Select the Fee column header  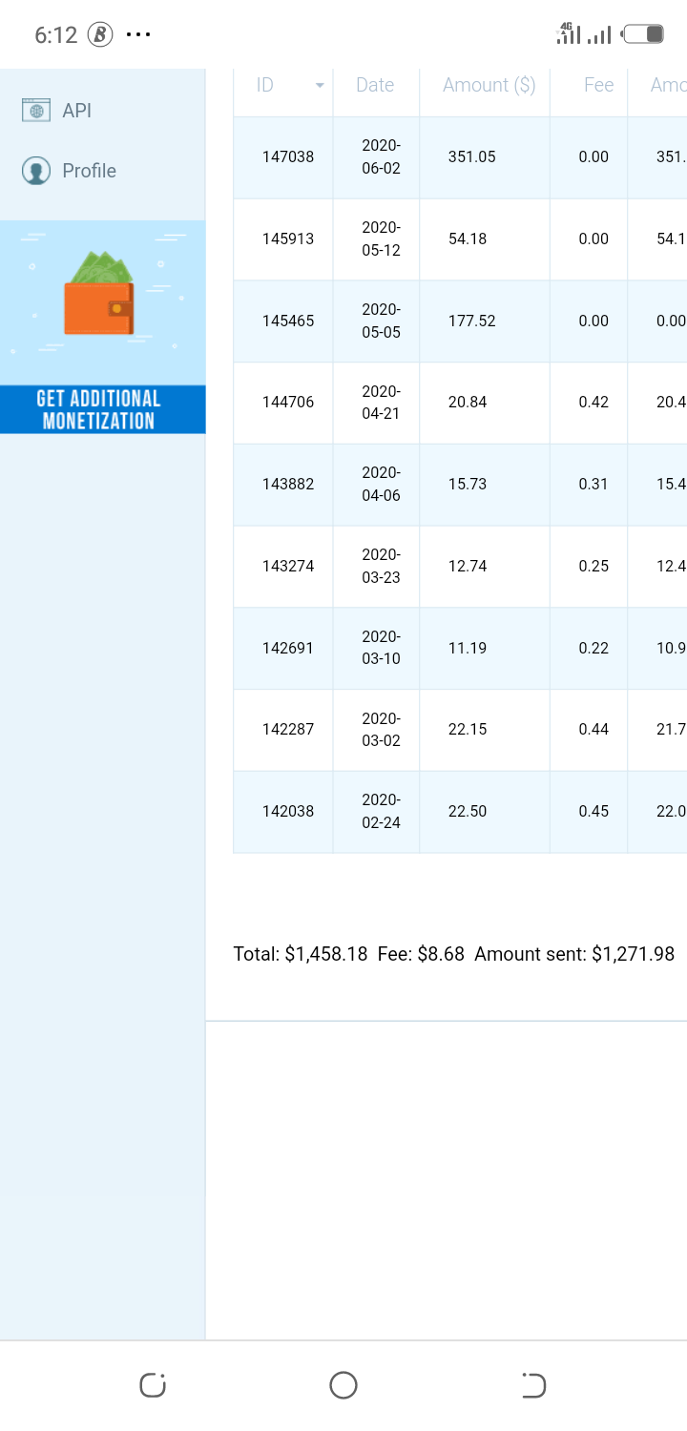[x=598, y=85]
